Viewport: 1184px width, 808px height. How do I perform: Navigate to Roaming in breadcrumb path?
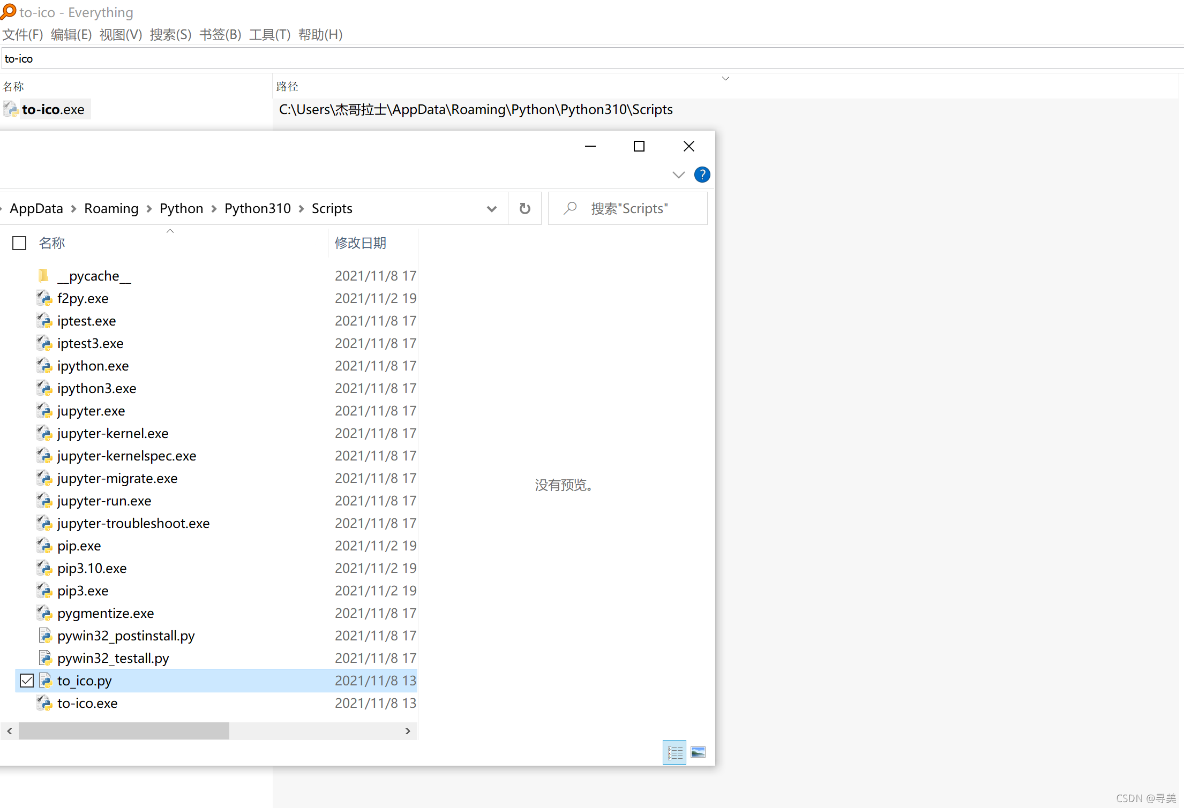click(111, 208)
